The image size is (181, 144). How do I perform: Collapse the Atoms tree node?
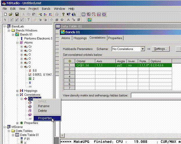click(17, 42)
